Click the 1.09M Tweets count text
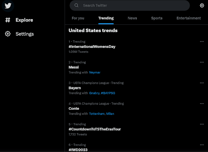 pos(78,52)
